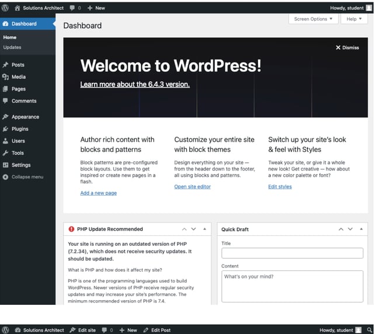
Task: Click the user avatar beside Howdy, student at top
Action: (369, 8)
